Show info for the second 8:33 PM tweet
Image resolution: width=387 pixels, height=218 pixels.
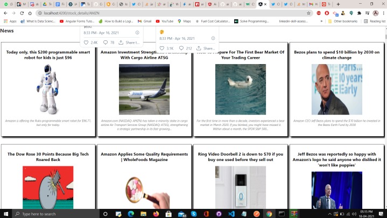coord(213,38)
